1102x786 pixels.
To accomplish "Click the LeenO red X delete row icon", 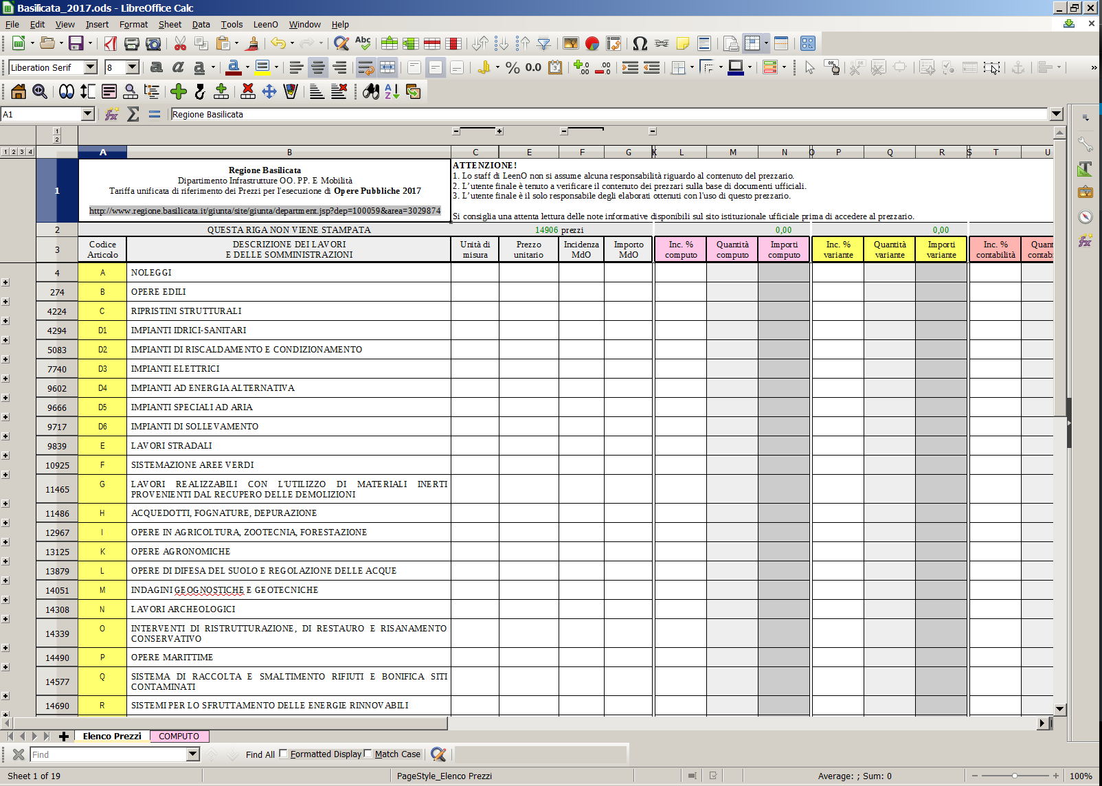I will tap(248, 91).
